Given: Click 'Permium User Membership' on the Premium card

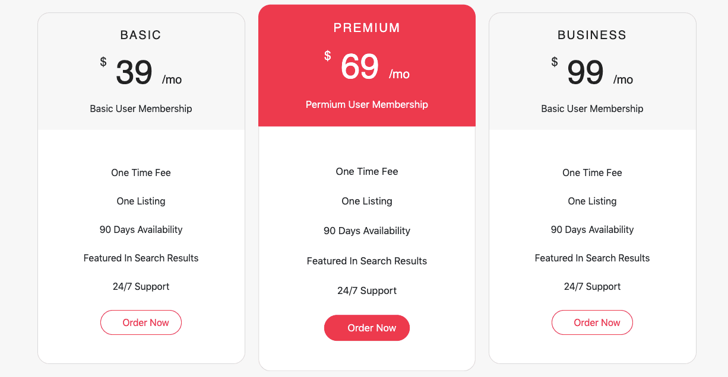Looking at the screenshot, I should (x=366, y=104).
